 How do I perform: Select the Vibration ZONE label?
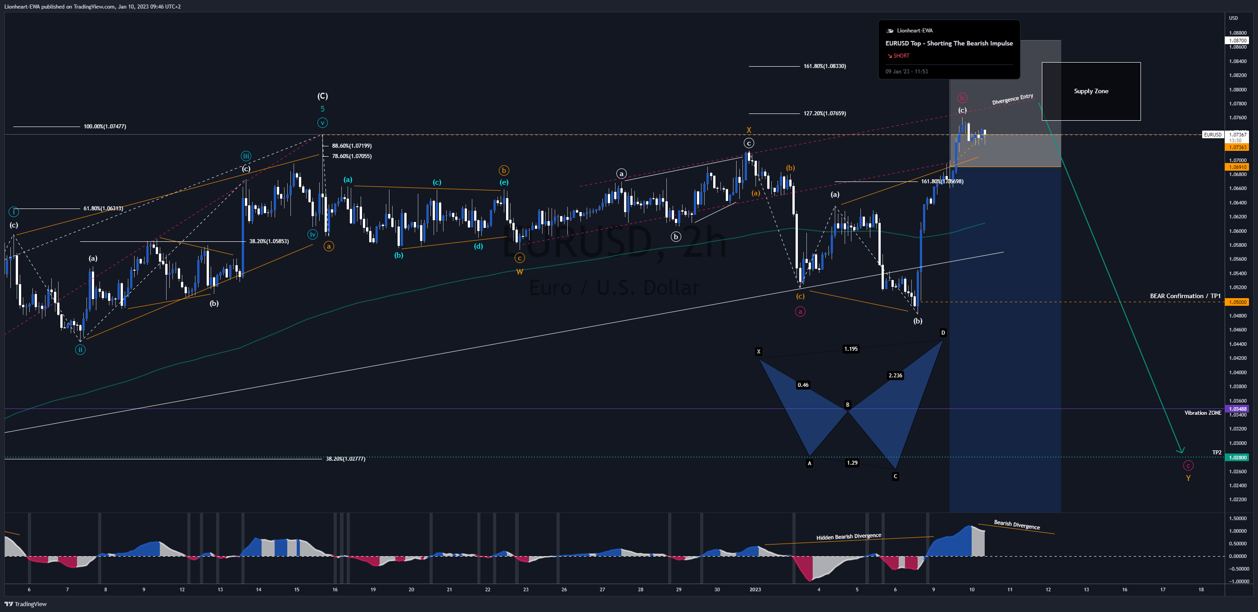pos(1202,413)
